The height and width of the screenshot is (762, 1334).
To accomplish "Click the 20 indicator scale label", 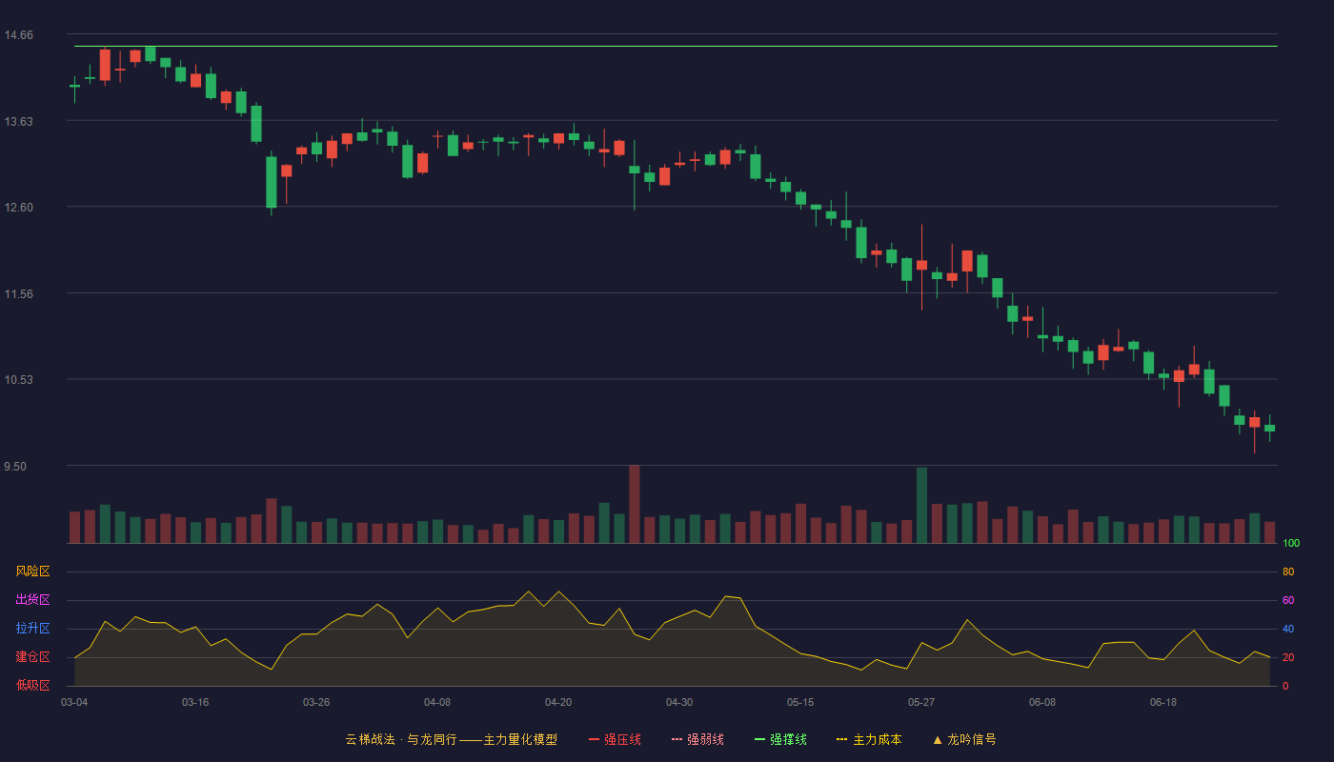I will click(x=1288, y=658).
